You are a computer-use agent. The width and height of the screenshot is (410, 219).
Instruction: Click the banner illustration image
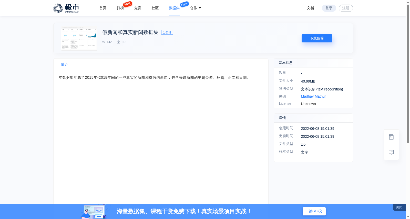coord(94,212)
